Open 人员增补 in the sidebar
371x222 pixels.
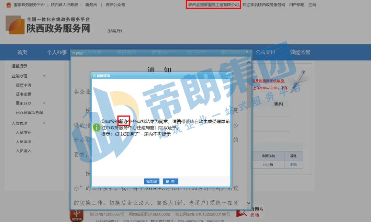pyautogui.click(x=23, y=133)
